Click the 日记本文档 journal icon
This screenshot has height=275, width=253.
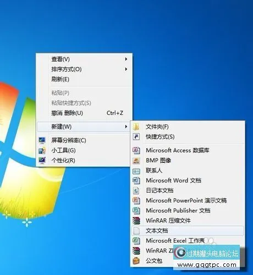[x=136, y=190]
